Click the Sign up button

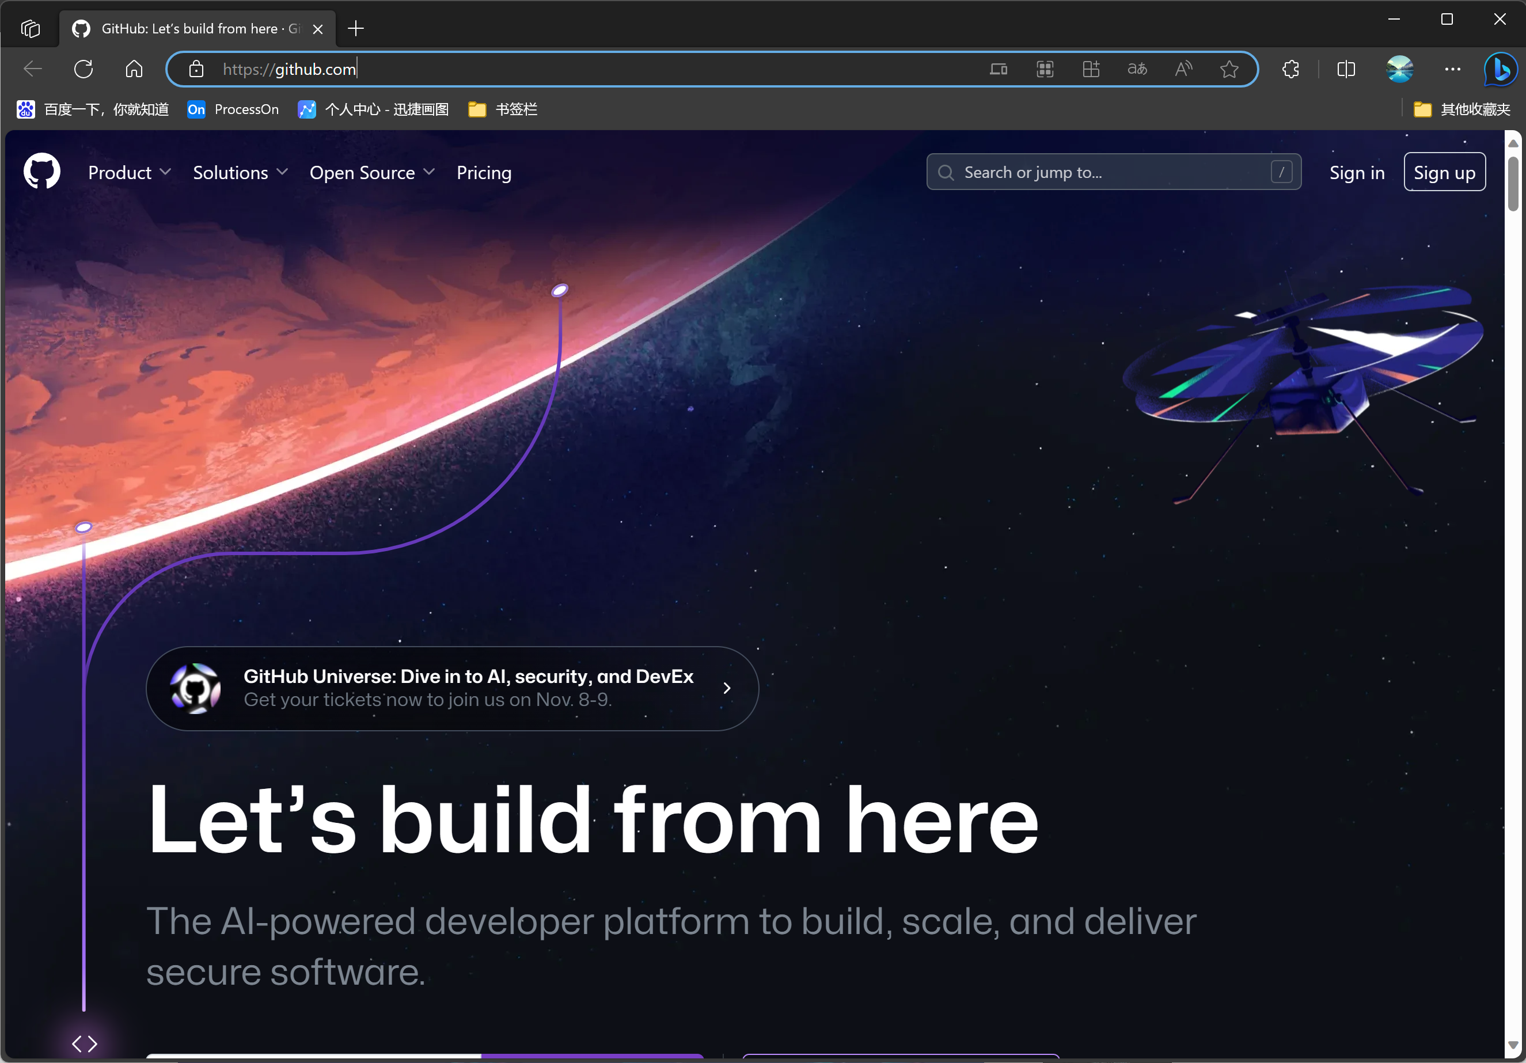[x=1444, y=173]
